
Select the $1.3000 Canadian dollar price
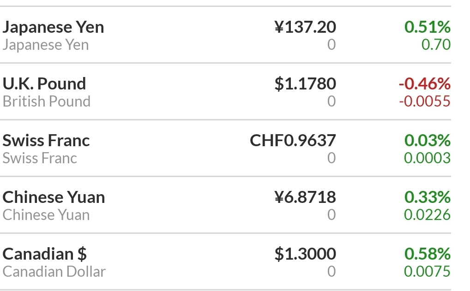tap(305, 254)
